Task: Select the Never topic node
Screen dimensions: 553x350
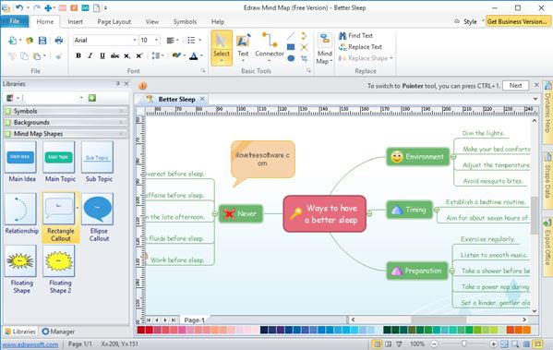Action: tap(241, 213)
